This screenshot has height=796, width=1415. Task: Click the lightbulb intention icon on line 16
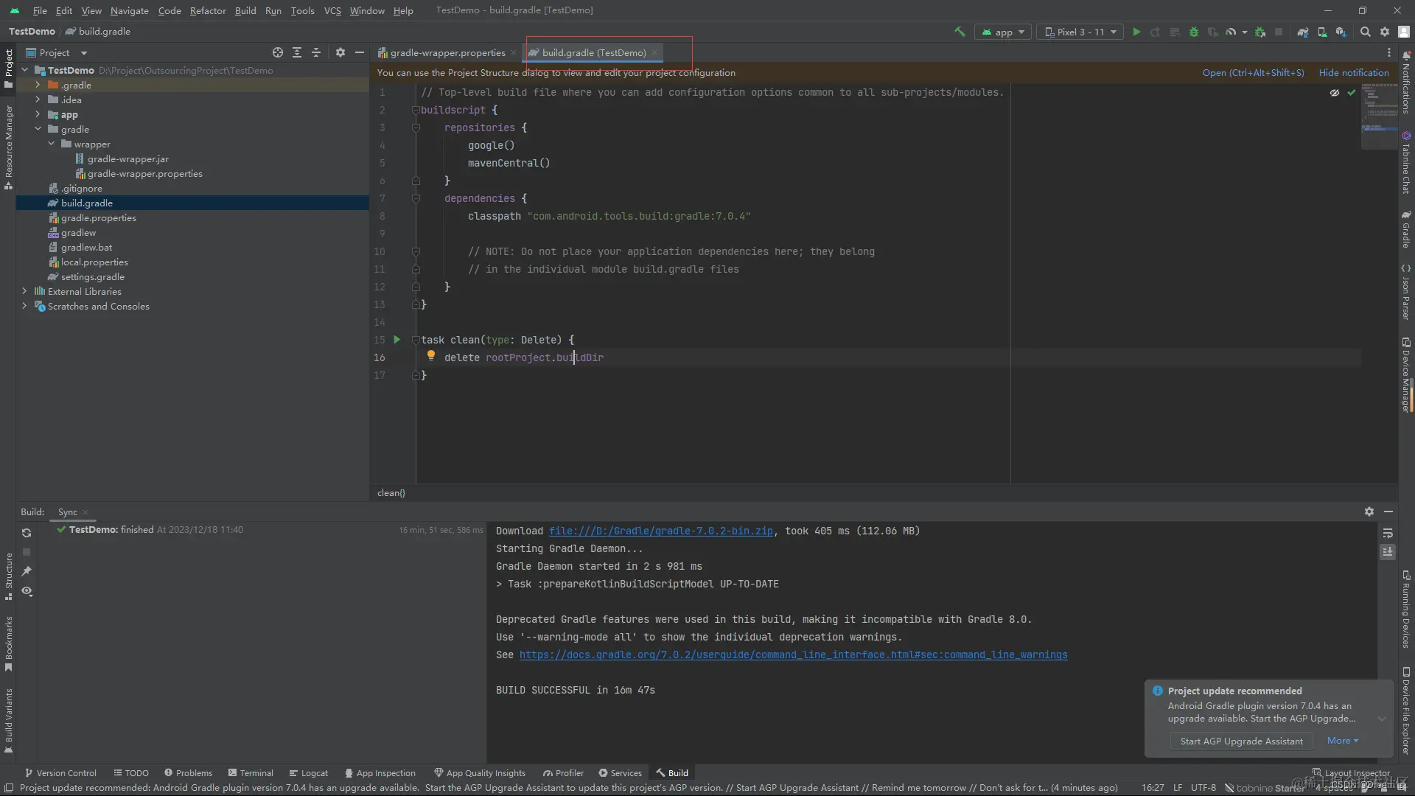(x=431, y=356)
